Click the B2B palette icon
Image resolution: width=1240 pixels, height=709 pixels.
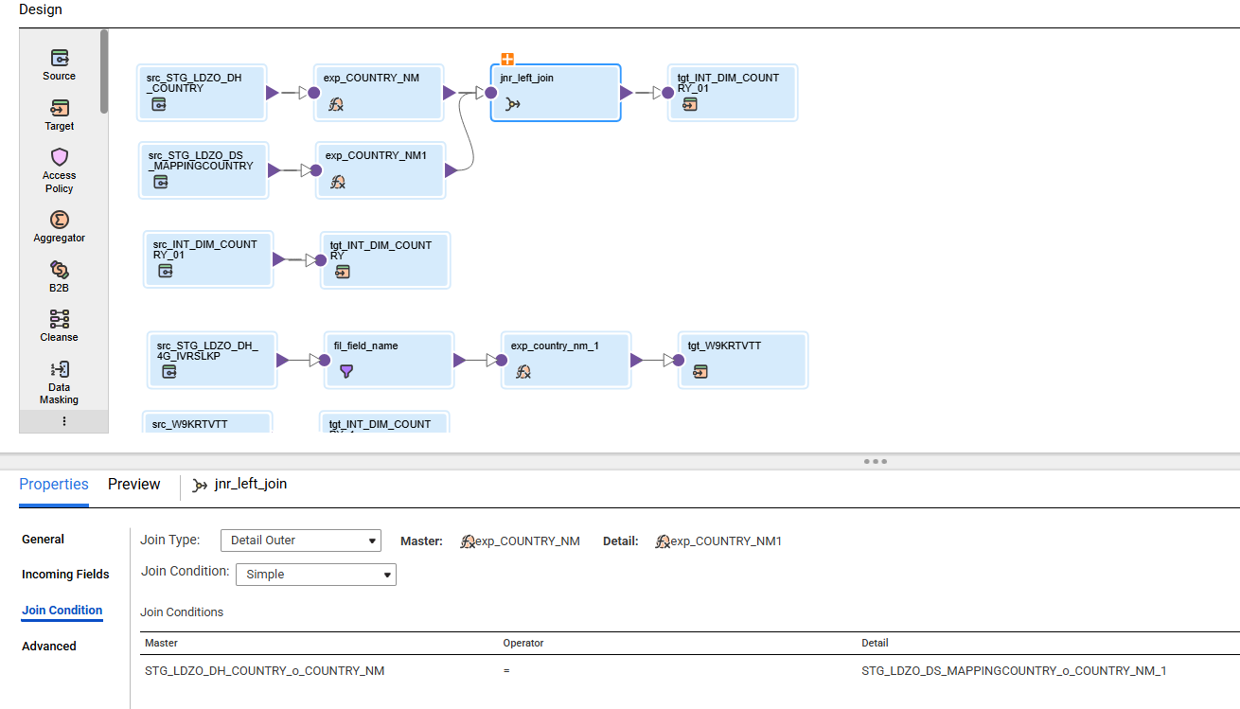pos(59,273)
